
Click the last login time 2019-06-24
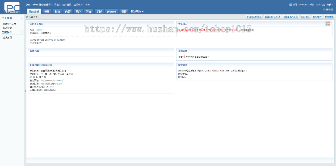tap(55, 40)
